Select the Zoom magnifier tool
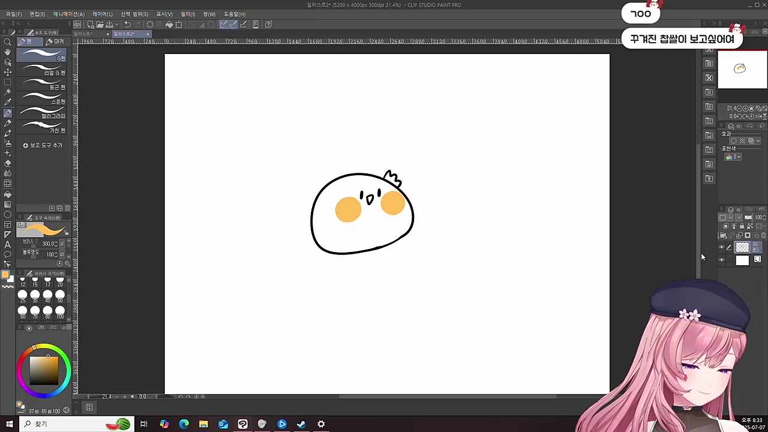Viewport: 768px width, 432px height. [x=8, y=42]
